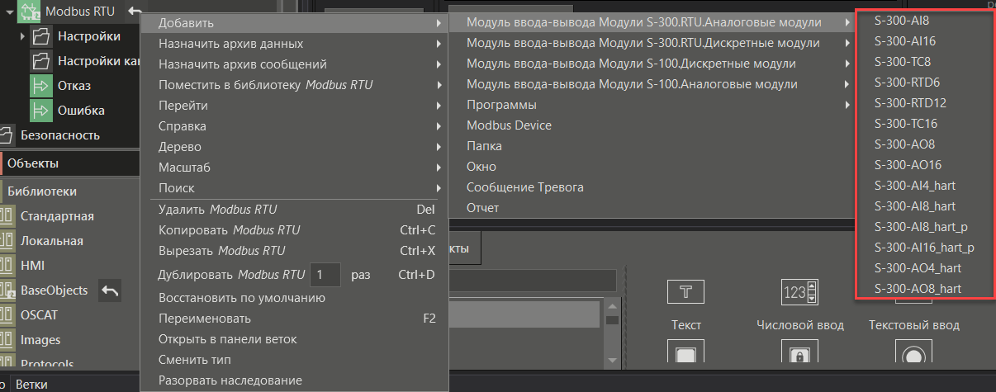Open S-300.RTU.Дискретные модули submenu
The width and height of the screenshot is (996, 392).
coord(653,43)
